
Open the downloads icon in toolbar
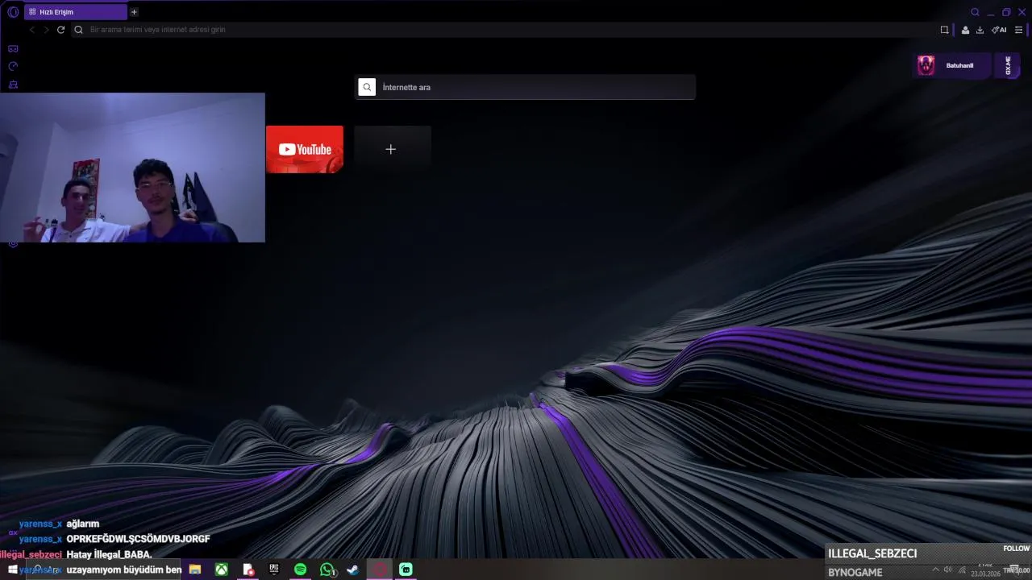[x=980, y=30]
